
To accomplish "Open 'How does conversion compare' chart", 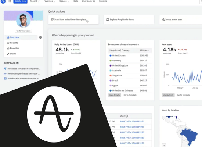I will coord(24,69).
